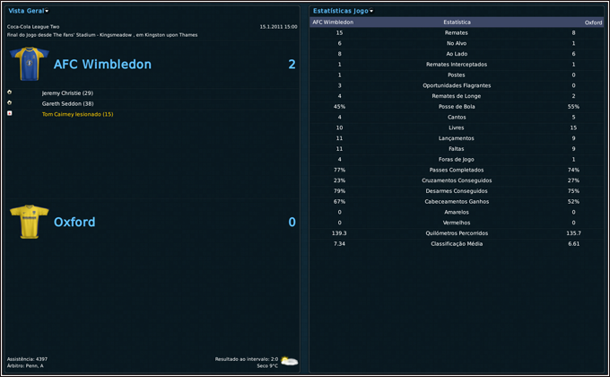Click the Oxford yellow kit icon

pos(28,222)
